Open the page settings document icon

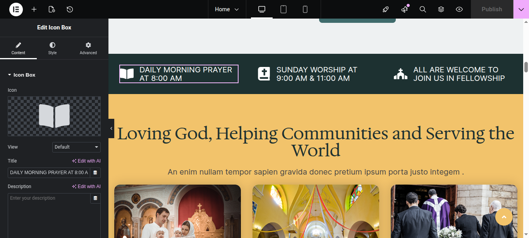[52, 9]
